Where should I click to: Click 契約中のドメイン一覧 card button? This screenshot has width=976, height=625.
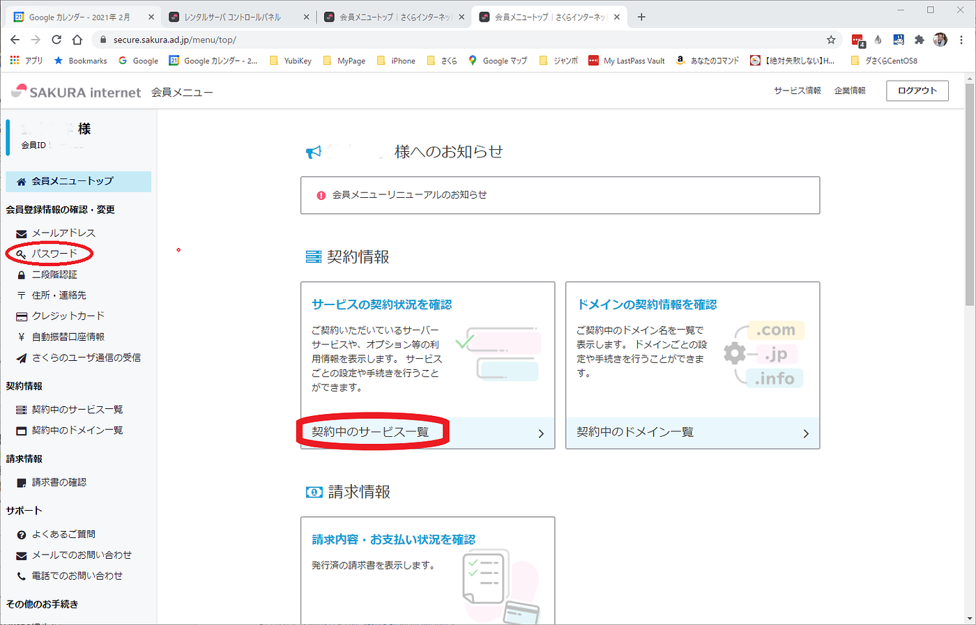pyautogui.click(x=692, y=433)
